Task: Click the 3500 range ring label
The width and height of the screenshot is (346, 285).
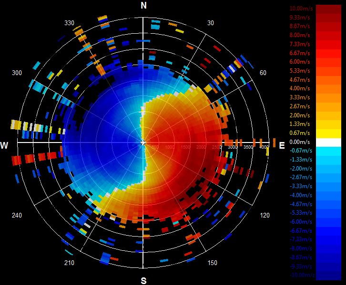Action: (x=248, y=147)
